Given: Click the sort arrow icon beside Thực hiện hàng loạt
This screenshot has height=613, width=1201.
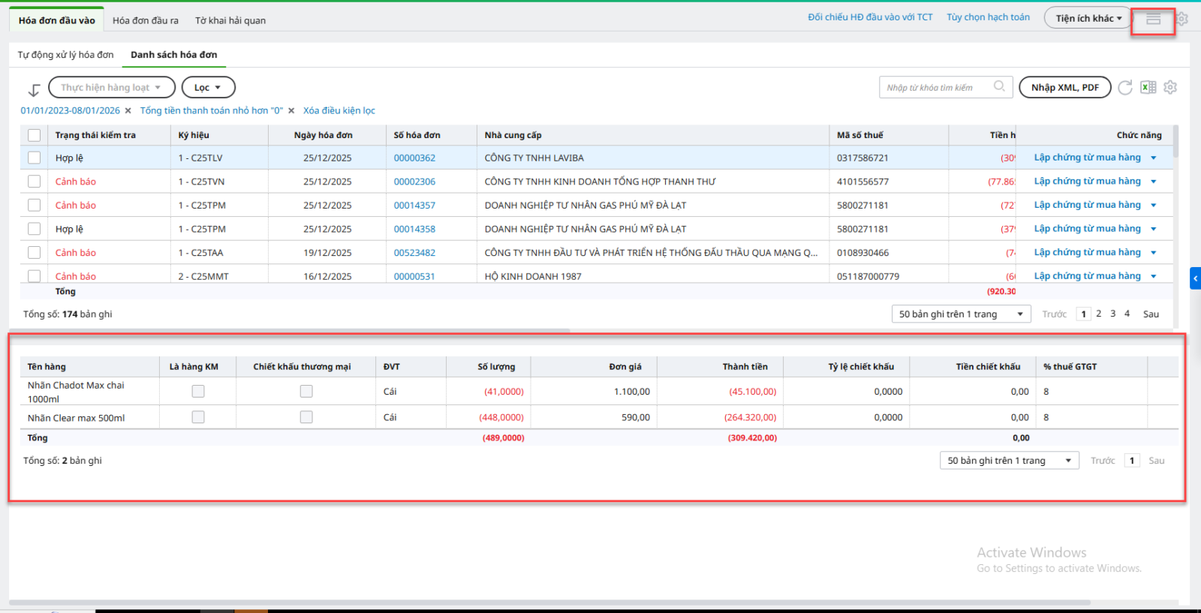Looking at the screenshot, I should coord(34,90).
